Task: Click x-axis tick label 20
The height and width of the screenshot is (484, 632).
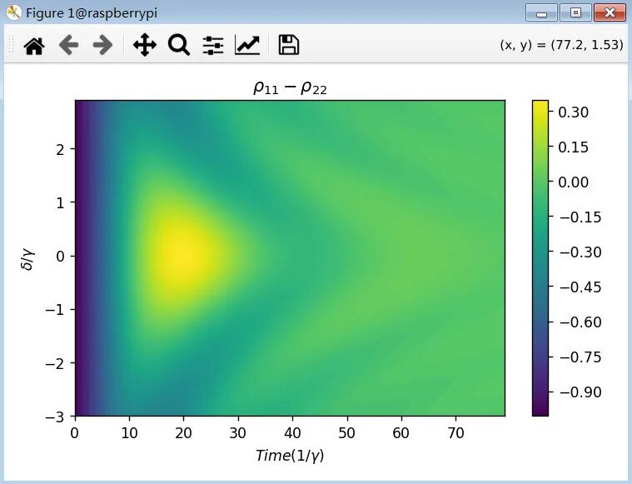Action: (184, 433)
